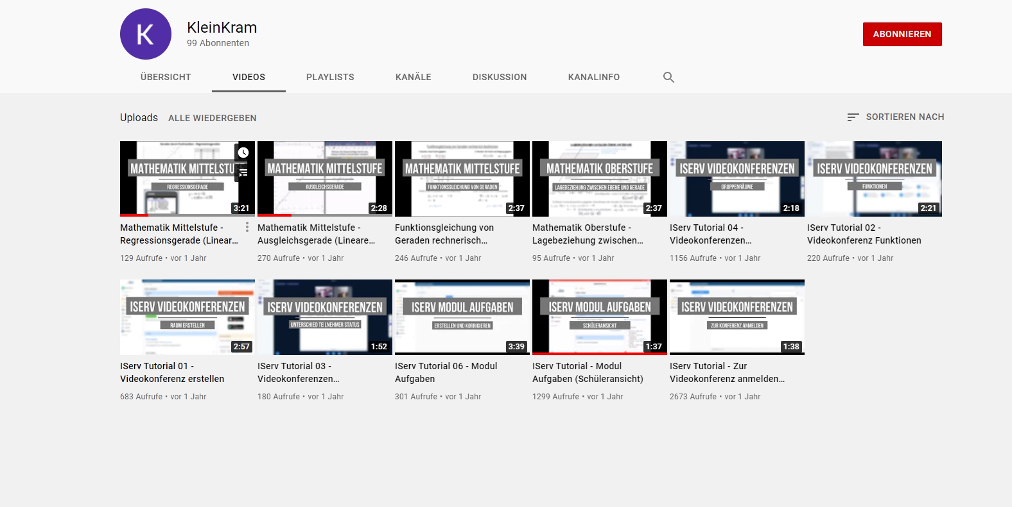Image resolution: width=1012 pixels, height=507 pixels.
Task: Open the Gruppenräume videoconference thumbnail
Action: click(737, 179)
